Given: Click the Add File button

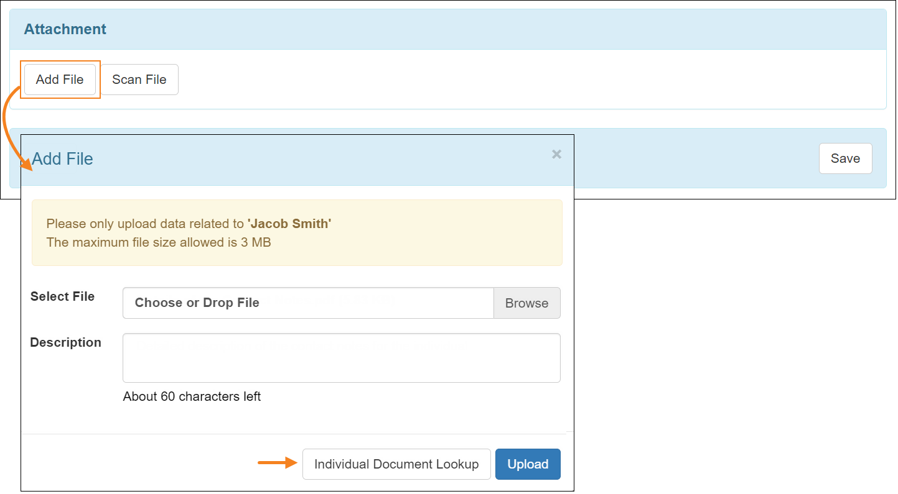Looking at the screenshot, I should click(x=60, y=80).
